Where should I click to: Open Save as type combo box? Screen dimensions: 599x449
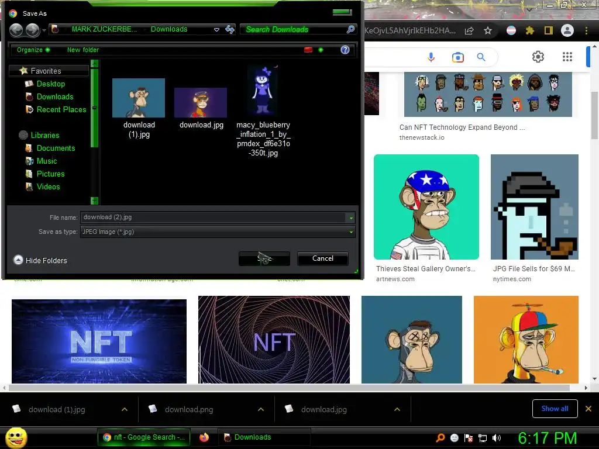(x=218, y=232)
